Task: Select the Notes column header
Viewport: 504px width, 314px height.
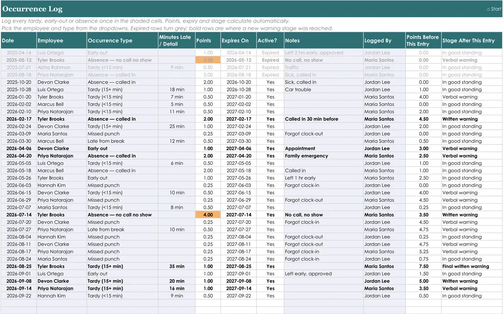Action: 323,40
